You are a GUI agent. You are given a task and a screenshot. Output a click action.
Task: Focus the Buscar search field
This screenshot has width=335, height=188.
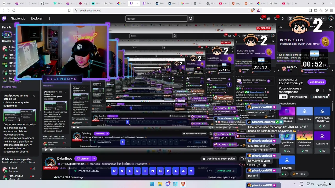point(156,19)
